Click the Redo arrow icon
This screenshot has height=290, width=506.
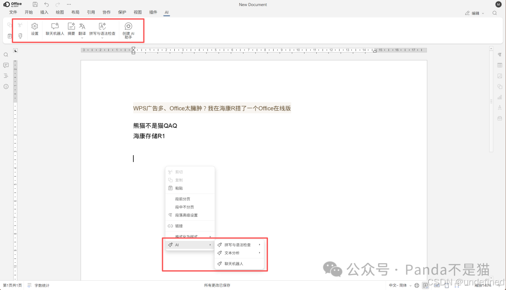pyautogui.click(x=58, y=4)
